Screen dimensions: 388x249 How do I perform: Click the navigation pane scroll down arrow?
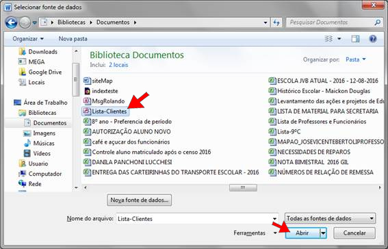click(x=76, y=187)
